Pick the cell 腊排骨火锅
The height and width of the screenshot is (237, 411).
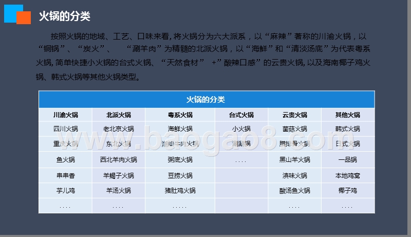click(294, 143)
